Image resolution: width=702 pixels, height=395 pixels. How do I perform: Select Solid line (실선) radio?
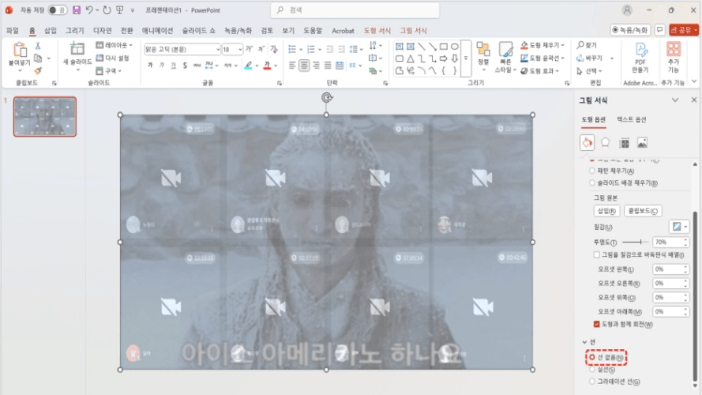592,370
